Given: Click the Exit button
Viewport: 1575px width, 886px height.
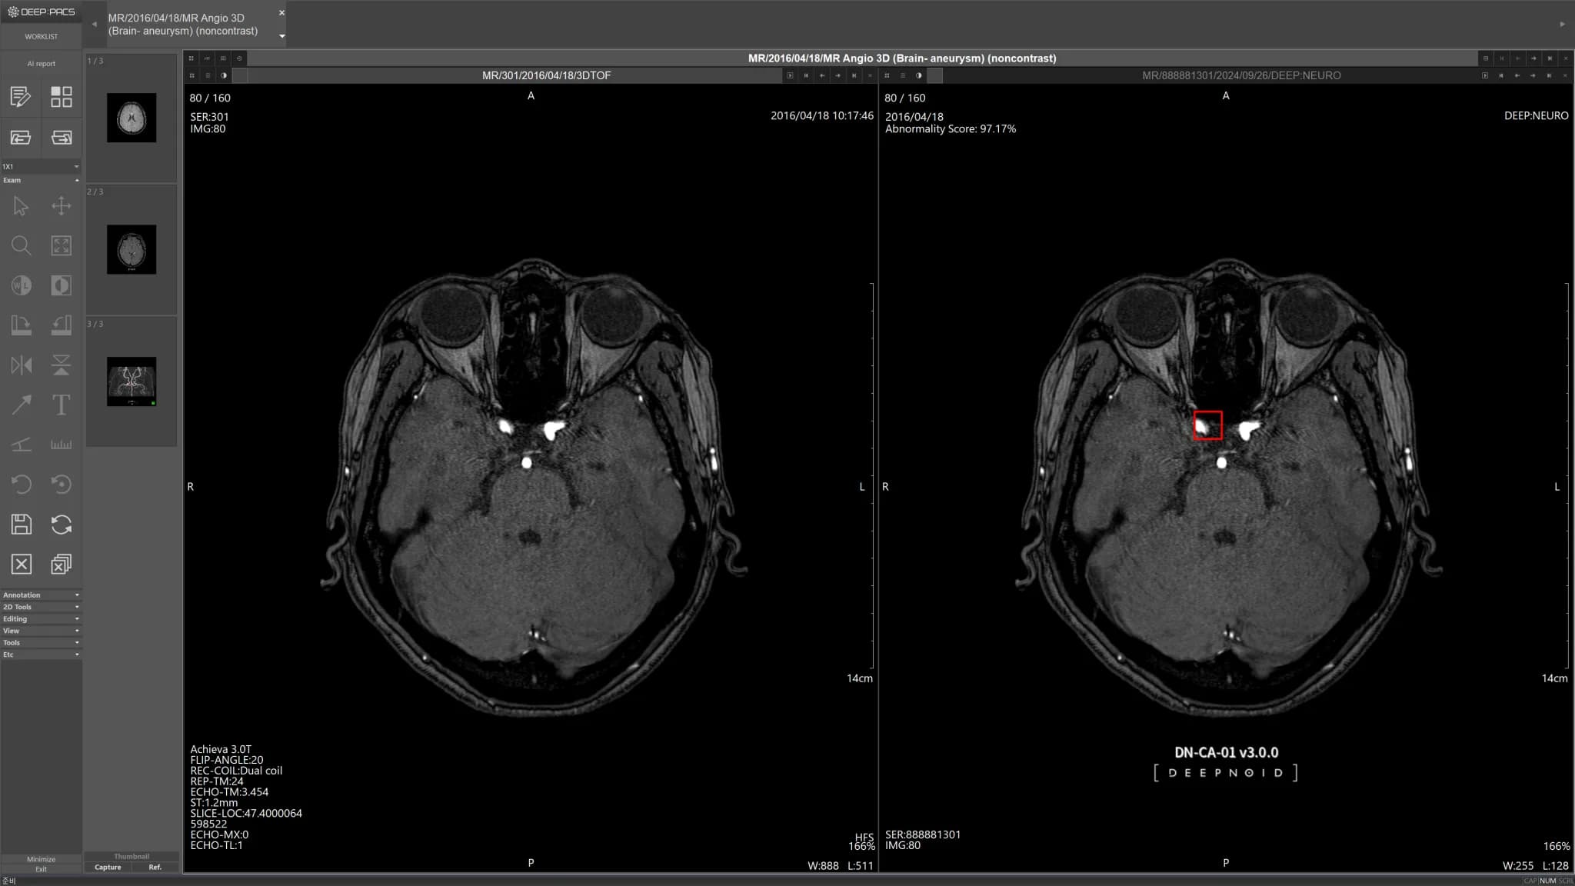Looking at the screenshot, I should click(x=41, y=869).
